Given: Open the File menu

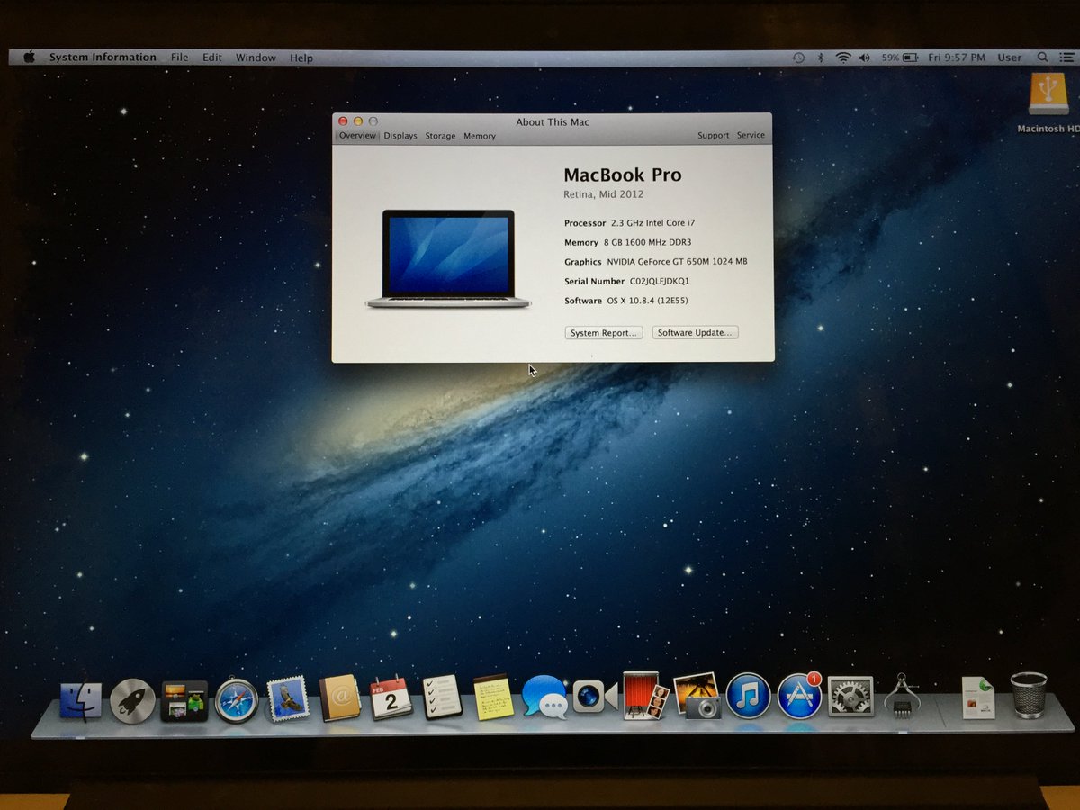Looking at the screenshot, I should pos(180,58).
